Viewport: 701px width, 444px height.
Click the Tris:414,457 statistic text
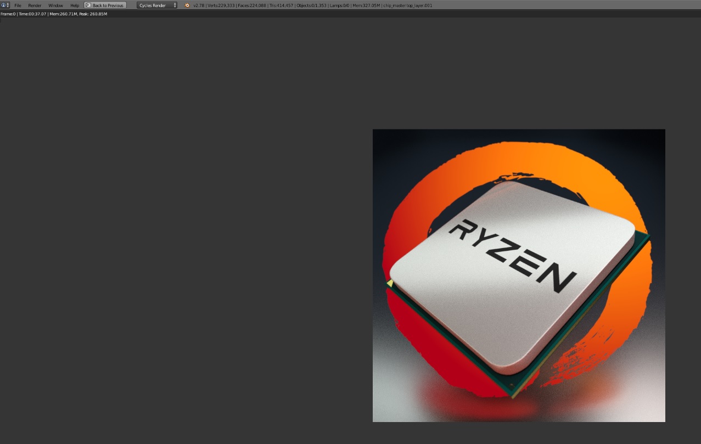281,5
